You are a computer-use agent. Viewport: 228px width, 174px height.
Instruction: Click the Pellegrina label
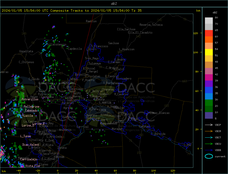coord(32,107)
